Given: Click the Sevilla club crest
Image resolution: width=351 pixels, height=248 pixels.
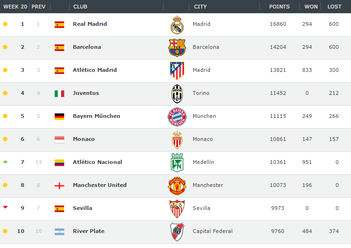Looking at the screenshot, I should tap(177, 209).
